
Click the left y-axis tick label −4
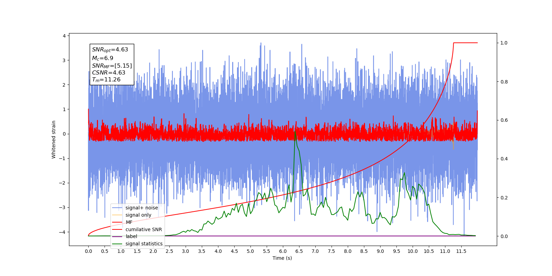pyautogui.click(x=63, y=232)
